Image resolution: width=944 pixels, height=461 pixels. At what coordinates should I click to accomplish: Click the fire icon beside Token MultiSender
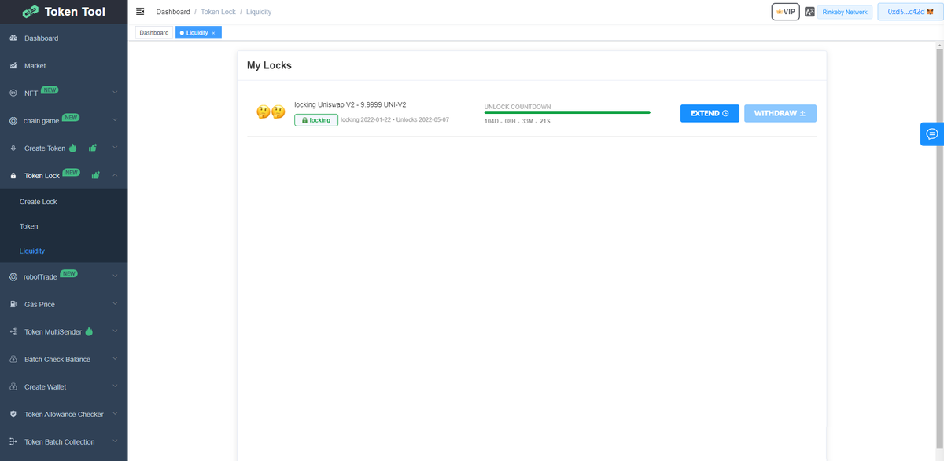point(89,331)
